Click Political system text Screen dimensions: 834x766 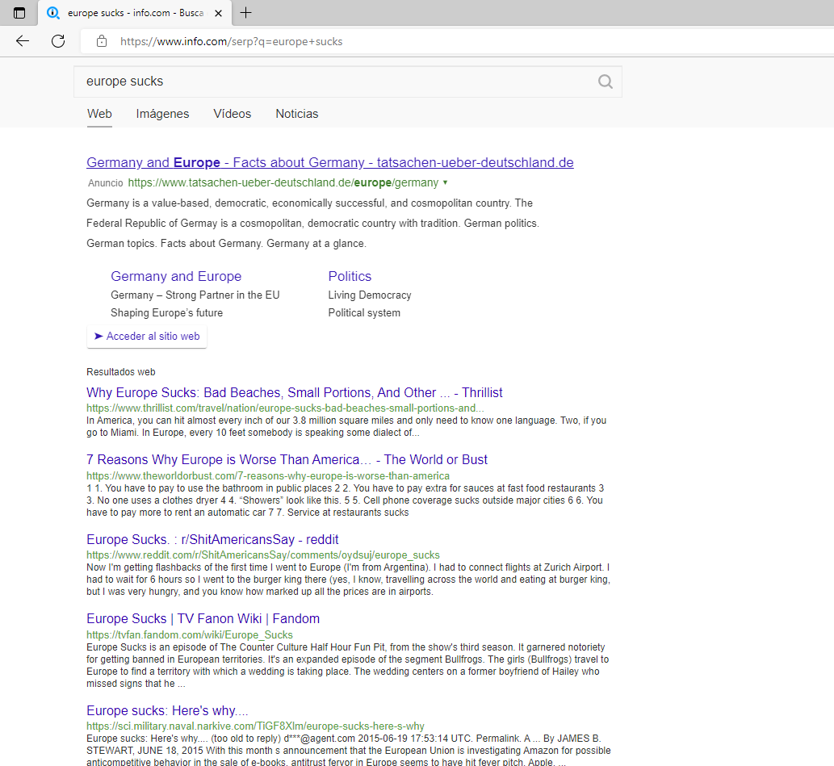364,313
